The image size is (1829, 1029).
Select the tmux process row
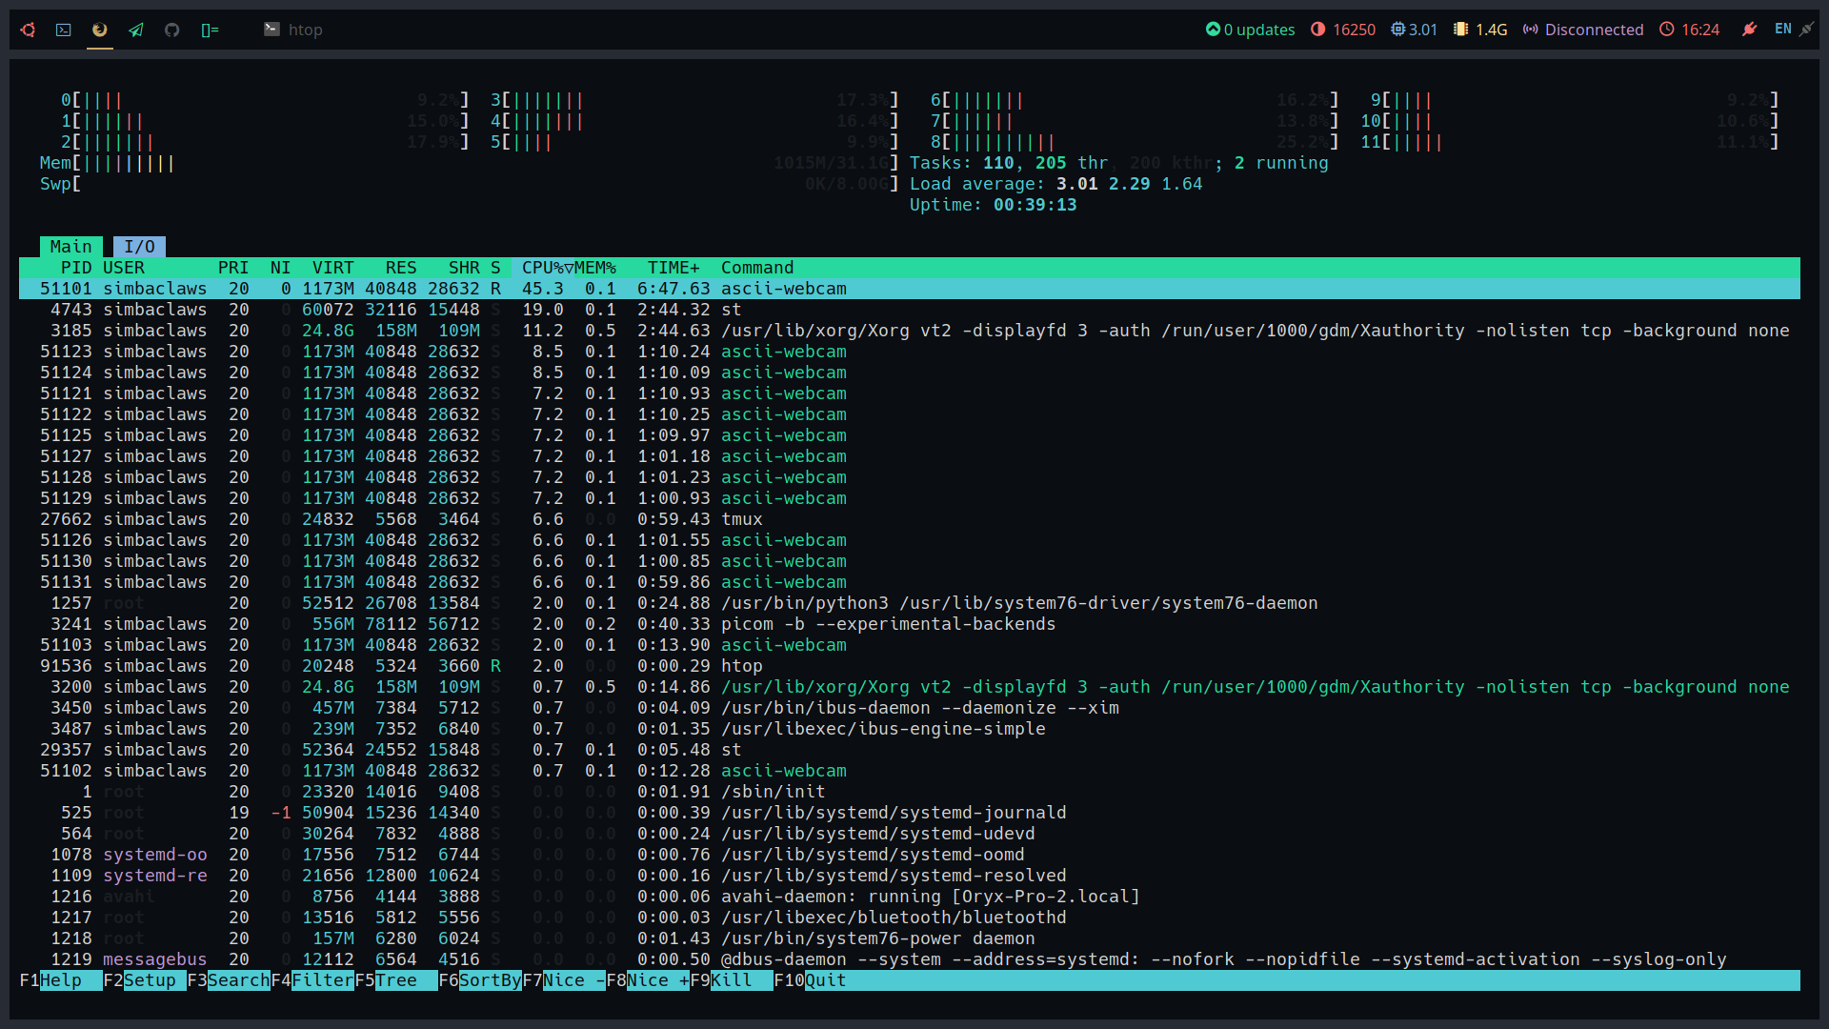pos(742,519)
